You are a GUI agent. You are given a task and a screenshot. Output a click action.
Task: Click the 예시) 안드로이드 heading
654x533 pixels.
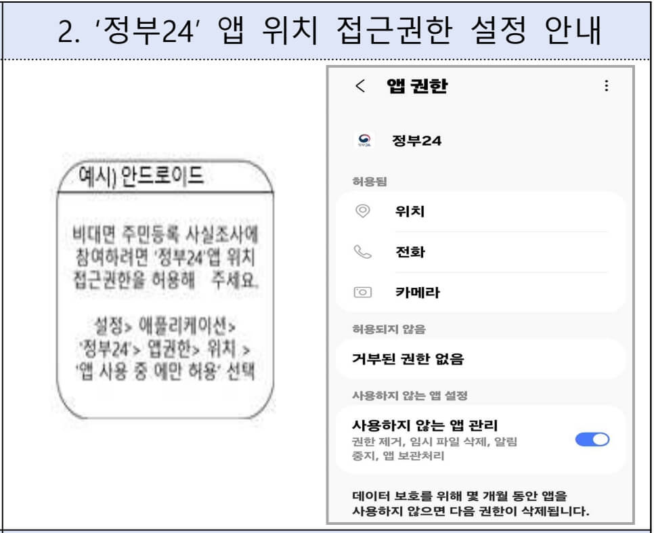pyautogui.click(x=141, y=175)
